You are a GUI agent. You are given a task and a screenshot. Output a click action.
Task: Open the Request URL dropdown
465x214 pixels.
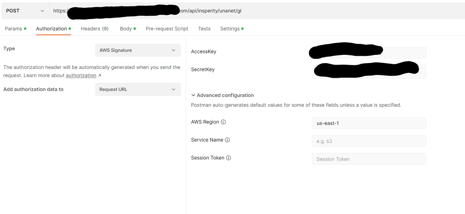pos(138,90)
